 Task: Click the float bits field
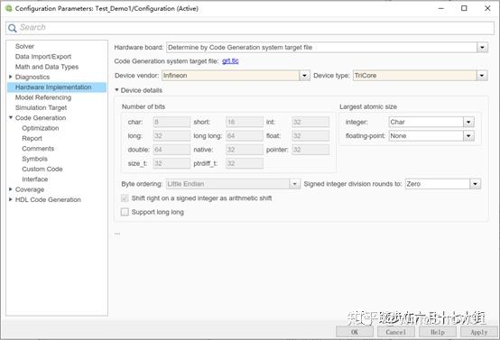coord(310,136)
